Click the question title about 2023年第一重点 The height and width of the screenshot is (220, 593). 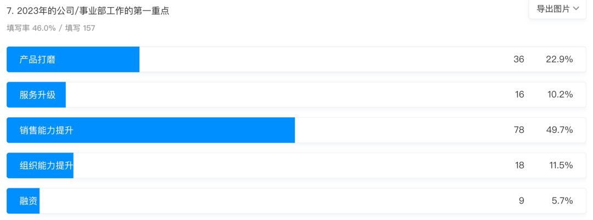(88, 11)
